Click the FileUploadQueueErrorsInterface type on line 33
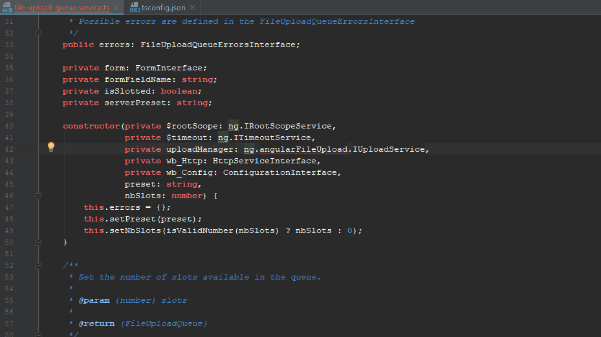The width and height of the screenshot is (601, 337). 218,45
